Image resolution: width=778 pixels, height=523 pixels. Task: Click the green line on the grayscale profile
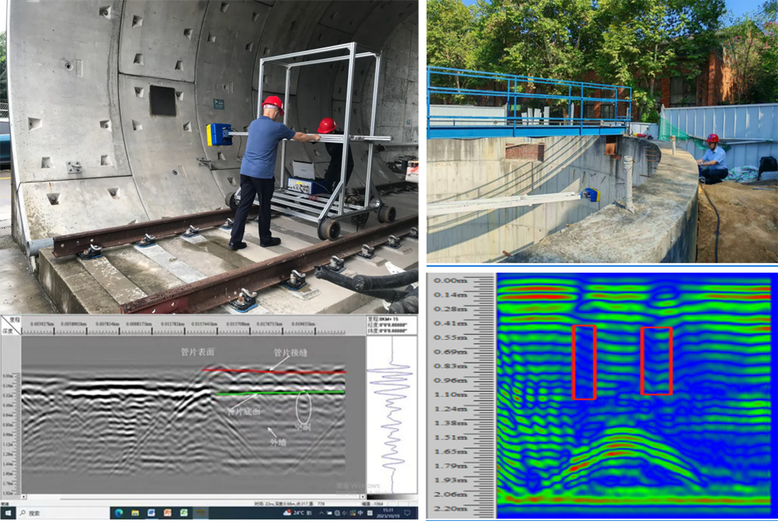(x=280, y=393)
